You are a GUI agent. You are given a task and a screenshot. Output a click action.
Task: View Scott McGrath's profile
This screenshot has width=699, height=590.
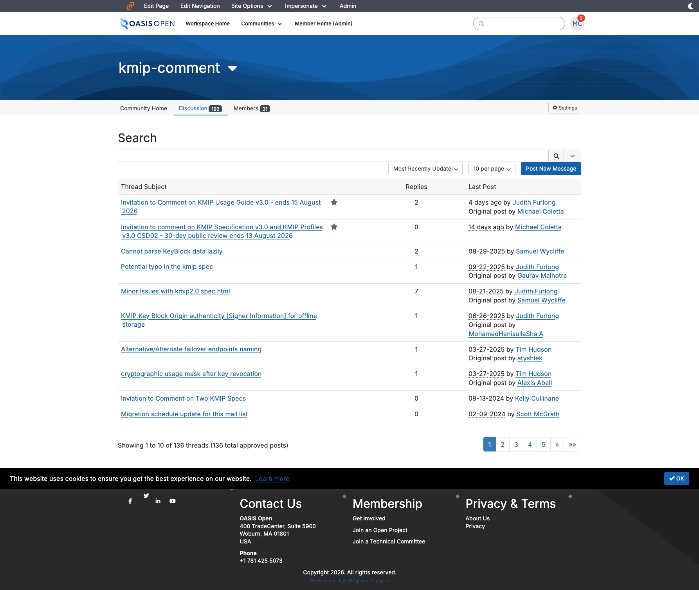click(538, 414)
